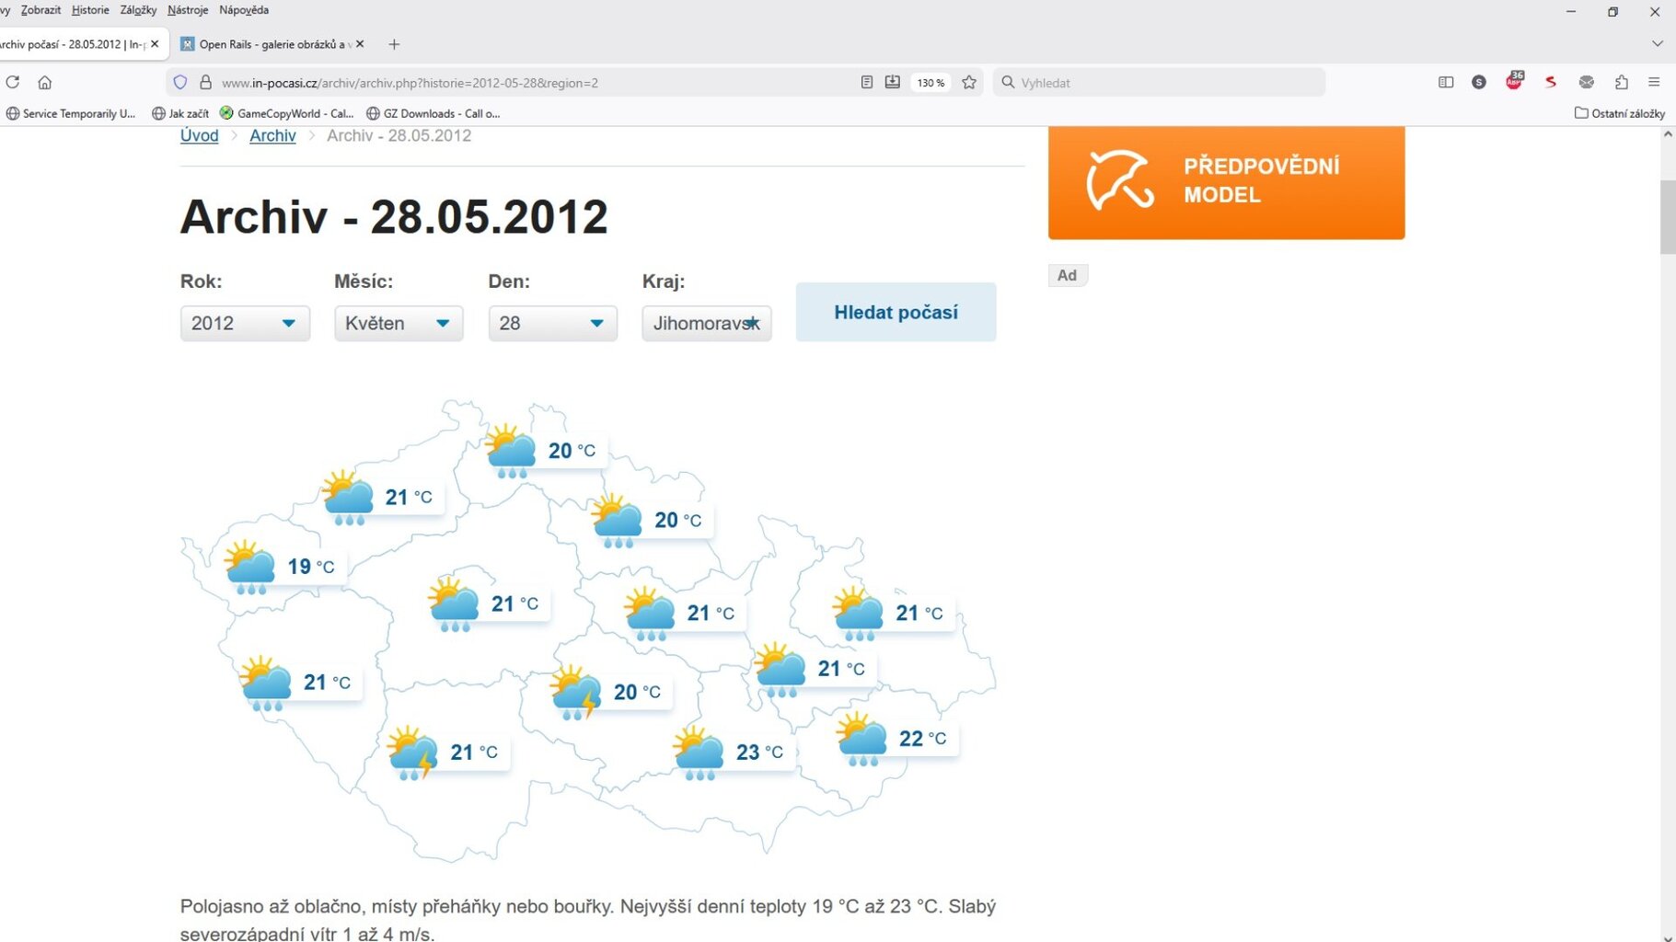Click the 22 °C temperature label

coord(922,739)
